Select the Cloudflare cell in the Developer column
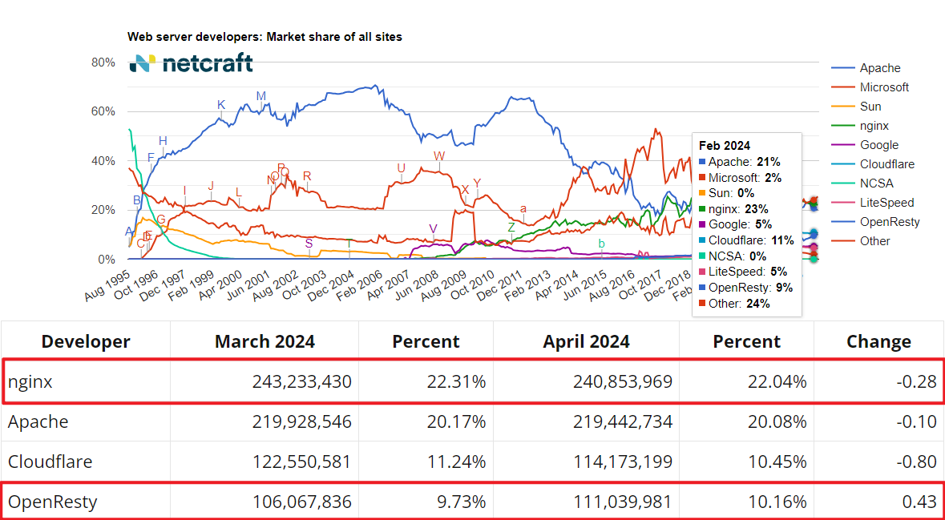 click(x=87, y=462)
